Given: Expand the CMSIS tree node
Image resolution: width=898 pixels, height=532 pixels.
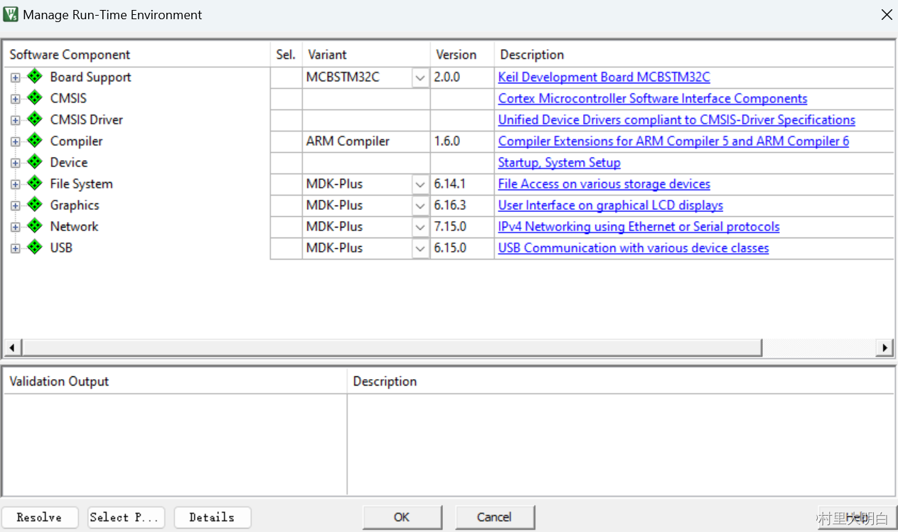Looking at the screenshot, I should (x=16, y=99).
